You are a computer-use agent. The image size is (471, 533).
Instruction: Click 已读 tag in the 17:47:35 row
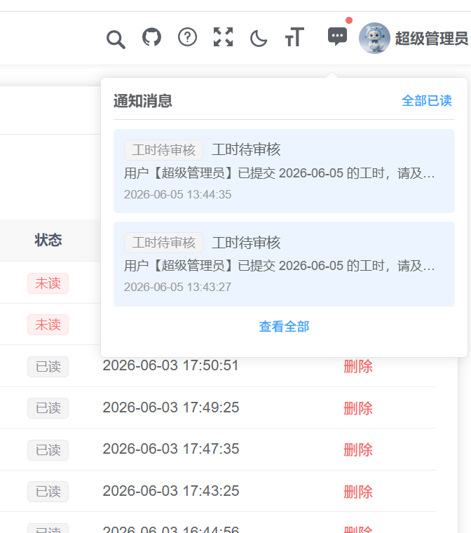click(x=48, y=450)
